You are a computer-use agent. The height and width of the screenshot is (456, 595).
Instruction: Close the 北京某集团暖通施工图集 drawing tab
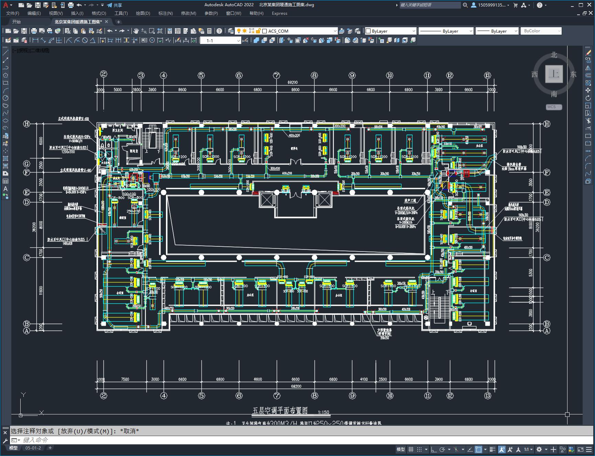[x=107, y=22]
